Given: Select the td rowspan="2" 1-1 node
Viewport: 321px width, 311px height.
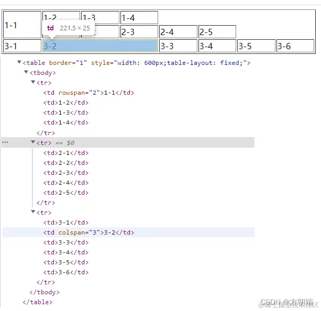Looking at the screenshot, I should click(88, 93).
